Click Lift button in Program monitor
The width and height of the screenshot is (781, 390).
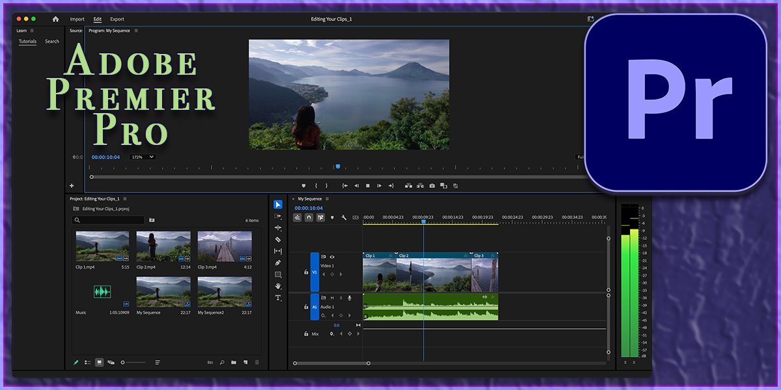(x=409, y=186)
